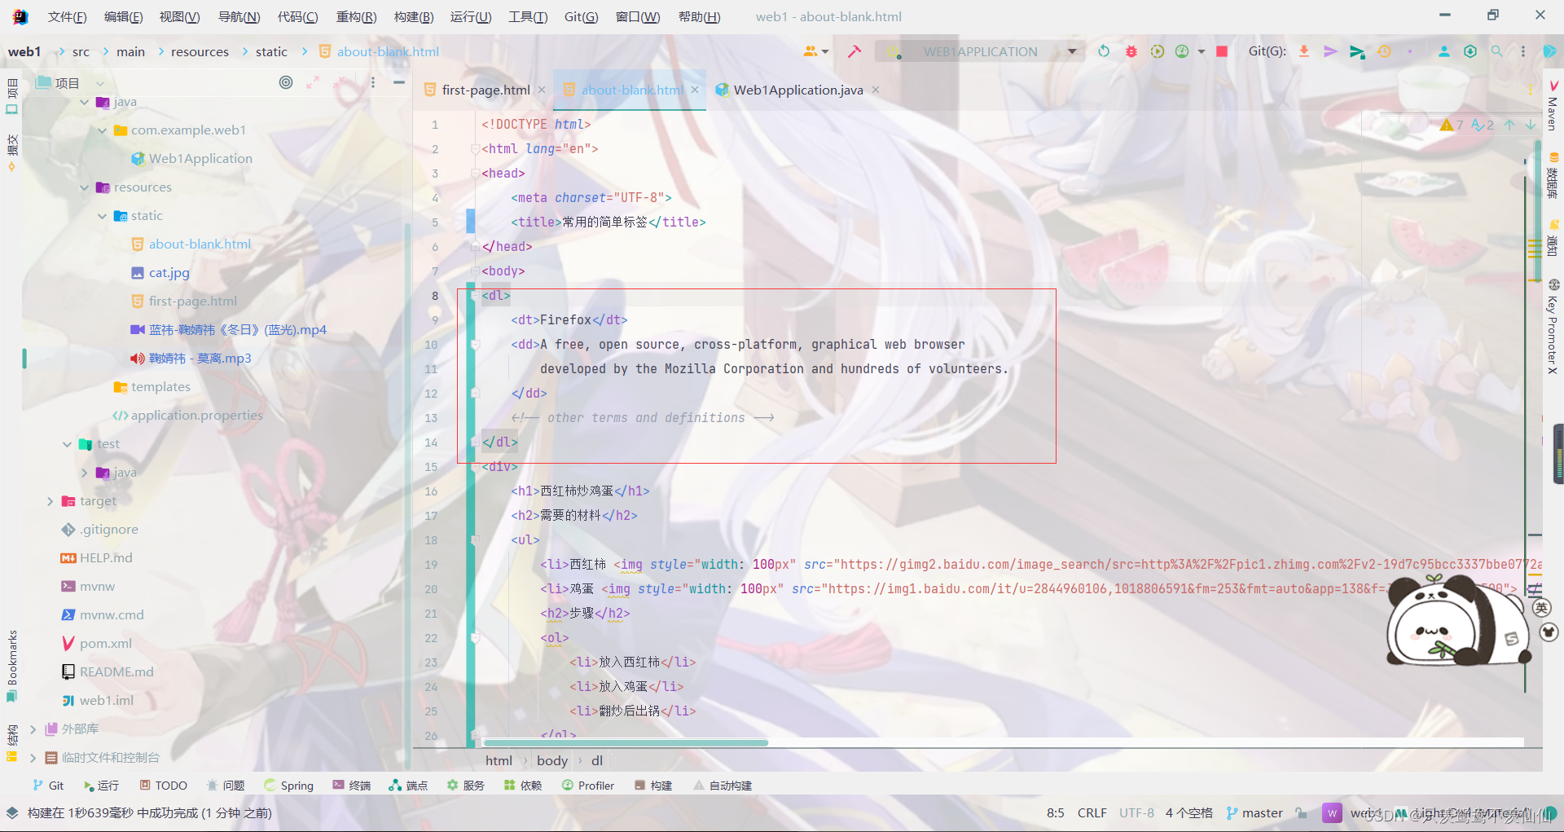Switch to Web1Application.java editor tab

798,90
